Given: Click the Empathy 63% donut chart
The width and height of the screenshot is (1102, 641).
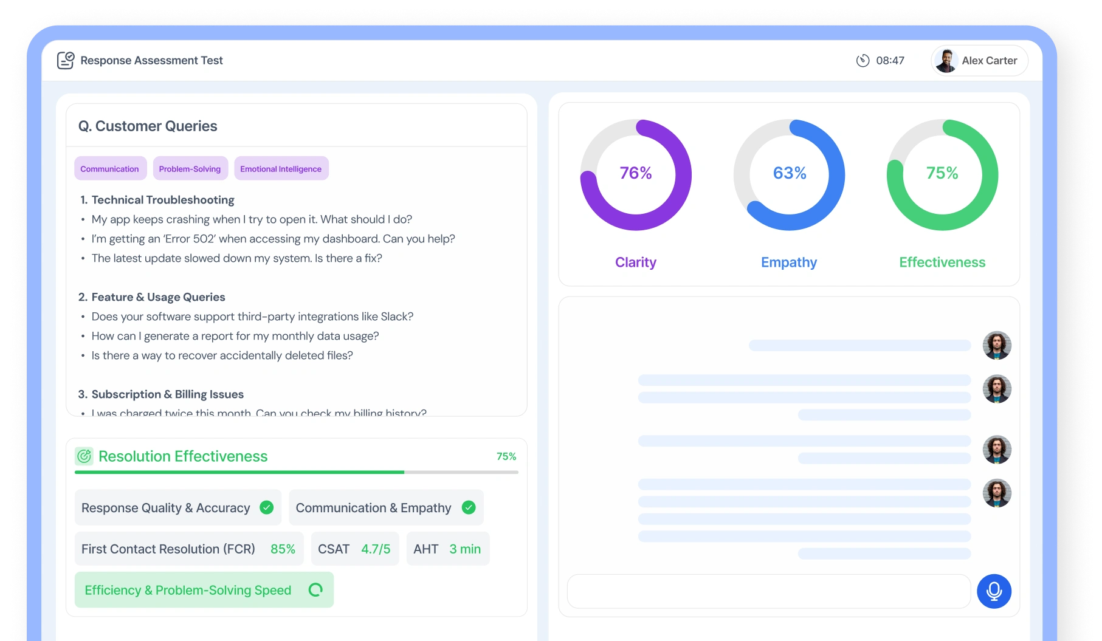Looking at the screenshot, I should tap(789, 174).
